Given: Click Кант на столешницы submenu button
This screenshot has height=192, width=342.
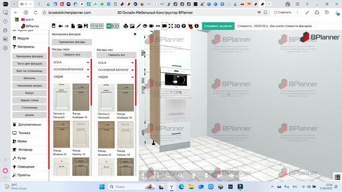Looking at the screenshot, I should (29, 71).
